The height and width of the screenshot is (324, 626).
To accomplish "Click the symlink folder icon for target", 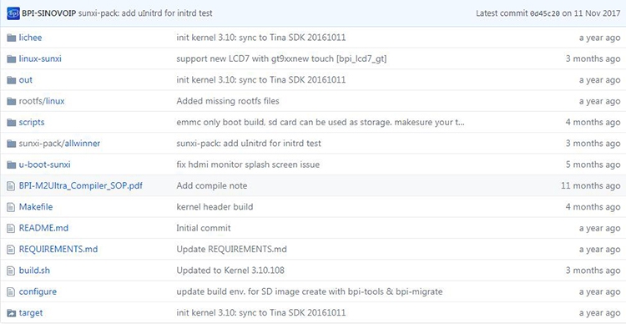I will [11, 313].
